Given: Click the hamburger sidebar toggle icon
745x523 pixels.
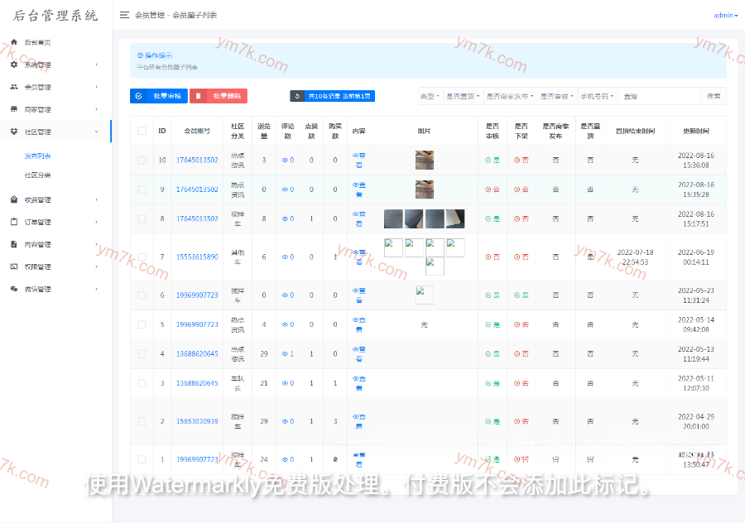Looking at the screenshot, I should pos(124,15).
